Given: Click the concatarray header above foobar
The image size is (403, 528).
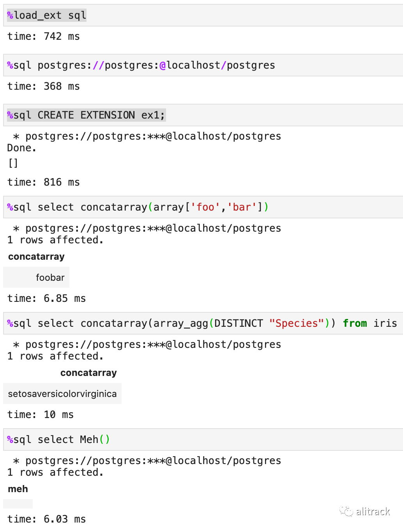Looking at the screenshot, I should [x=36, y=257].
